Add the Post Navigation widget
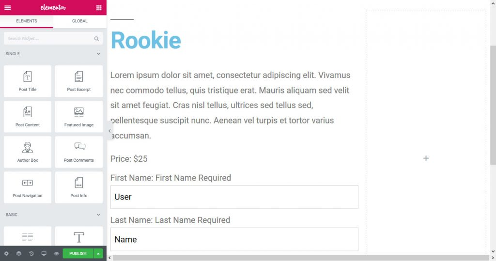496x261 pixels. point(28,187)
